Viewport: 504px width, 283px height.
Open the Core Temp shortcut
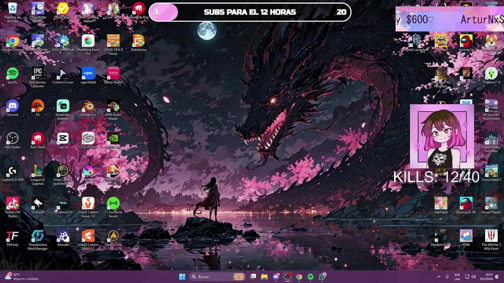(x=113, y=9)
